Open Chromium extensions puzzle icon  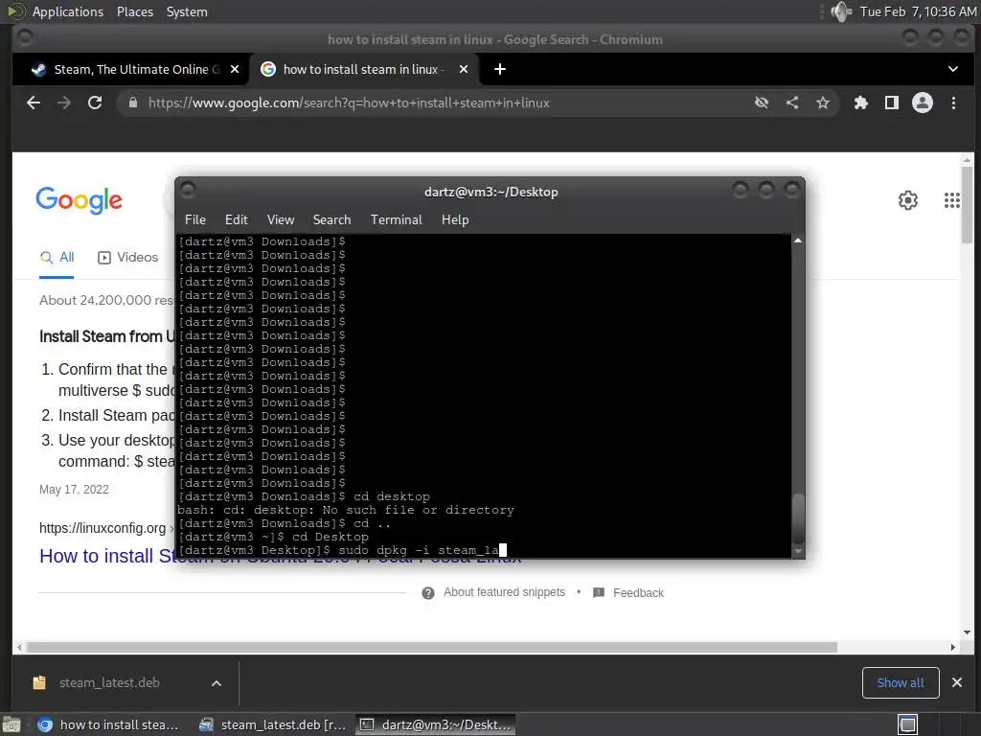pyautogui.click(x=861, y=103)
